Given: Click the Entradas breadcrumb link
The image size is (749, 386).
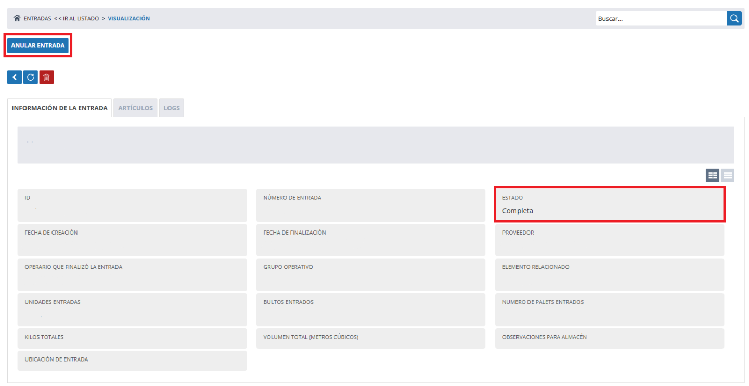Looking at the screenshot, I should (x=37, y=18).
